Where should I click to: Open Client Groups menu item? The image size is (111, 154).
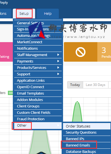[x=38, y=106]
